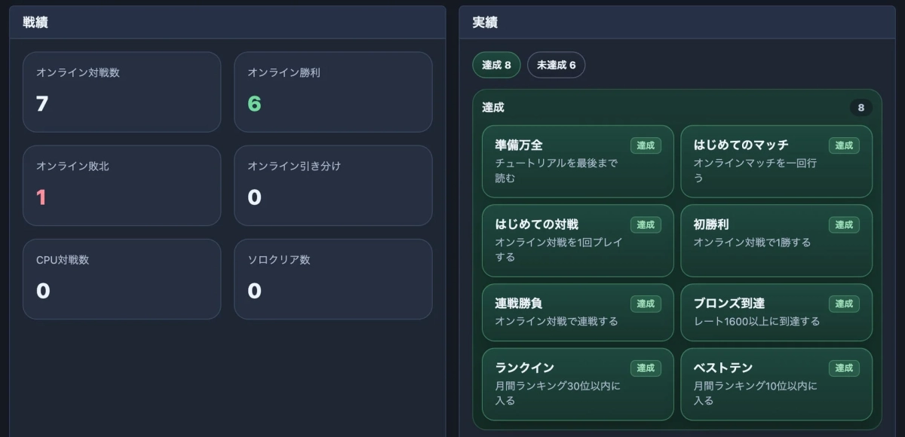
Task: Click the 達成 badge on 準備万全
Action: 646,145
